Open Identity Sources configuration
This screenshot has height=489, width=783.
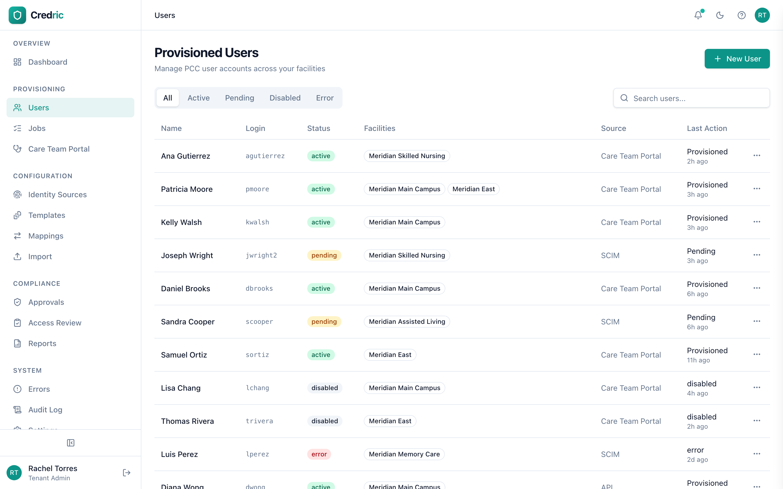click(57, 194)
